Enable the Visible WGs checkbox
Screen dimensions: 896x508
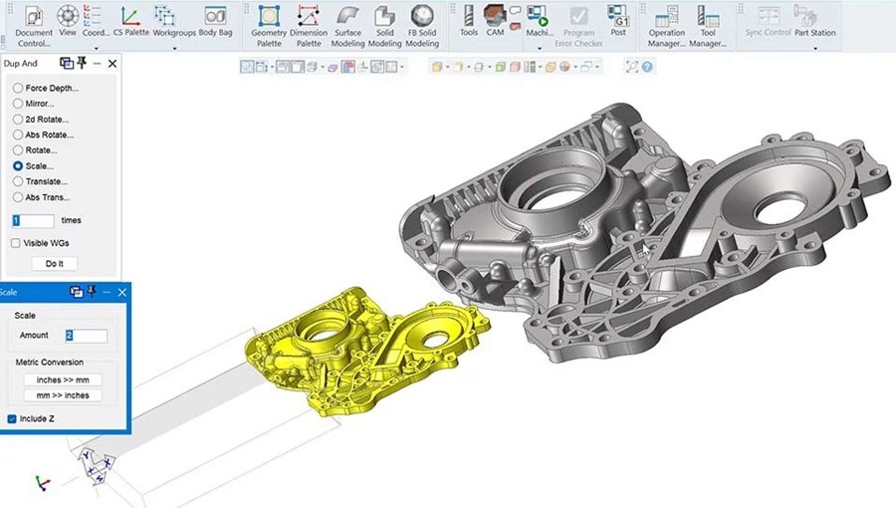pos(15,243)
